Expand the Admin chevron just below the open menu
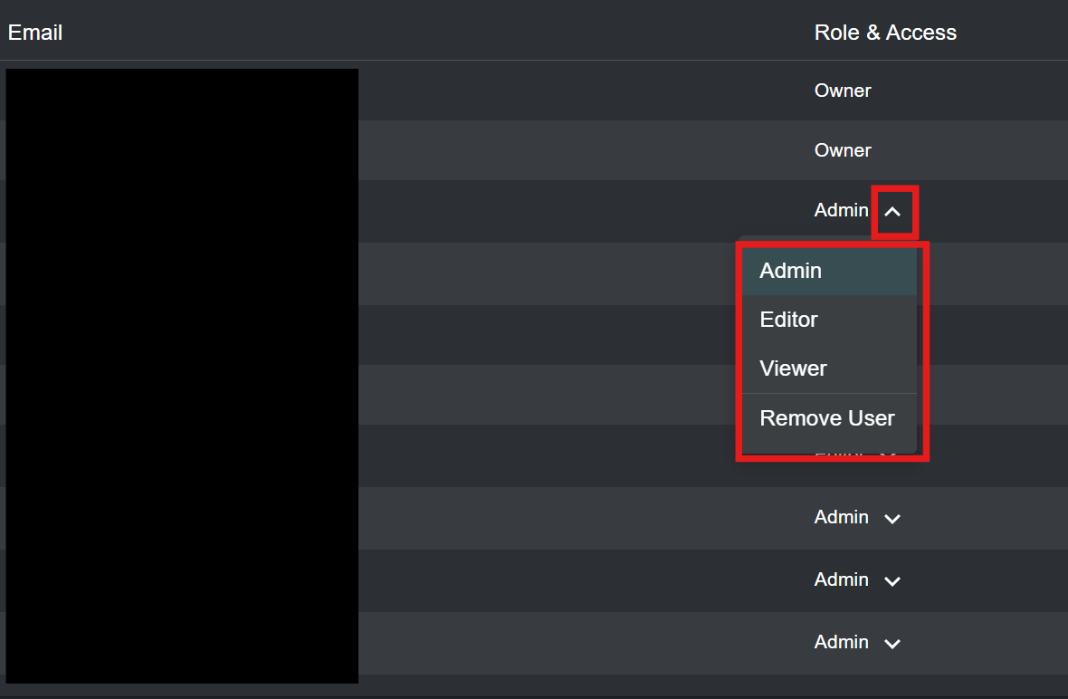Image resolution: width=1068 pixels, height=699 pixels. [x=892, y=519]
